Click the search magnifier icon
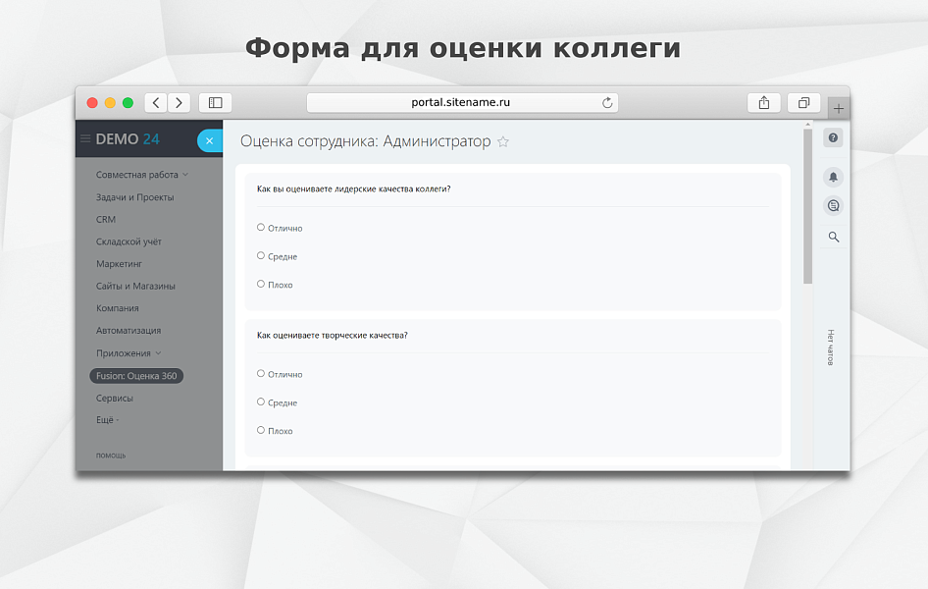This screenshot has width=928, height=589. point(832,237)
